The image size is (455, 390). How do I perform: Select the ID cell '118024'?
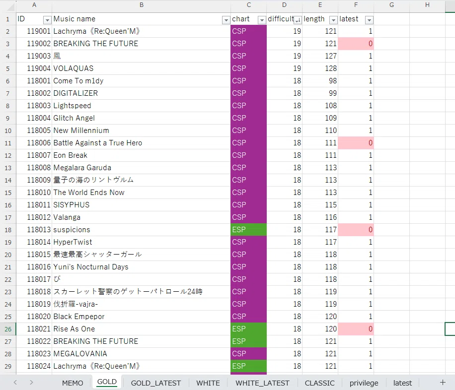point(34,366)
